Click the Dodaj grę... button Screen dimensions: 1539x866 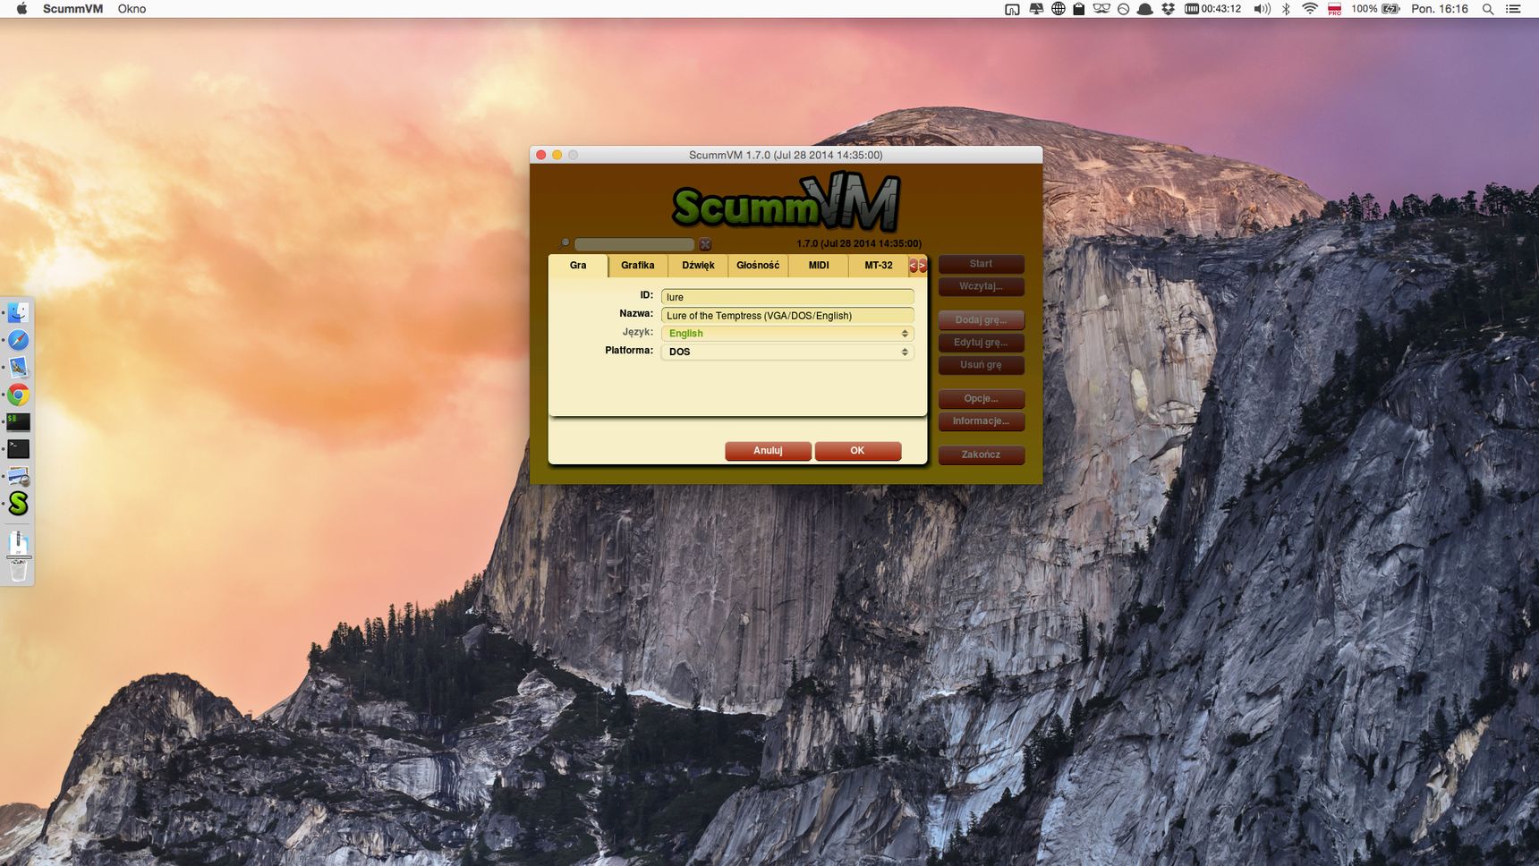coord(981,320)
